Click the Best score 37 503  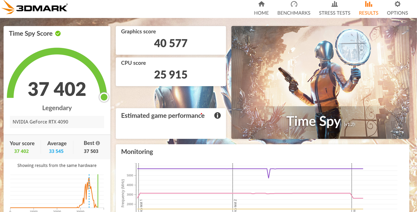[x=91, y=151]
